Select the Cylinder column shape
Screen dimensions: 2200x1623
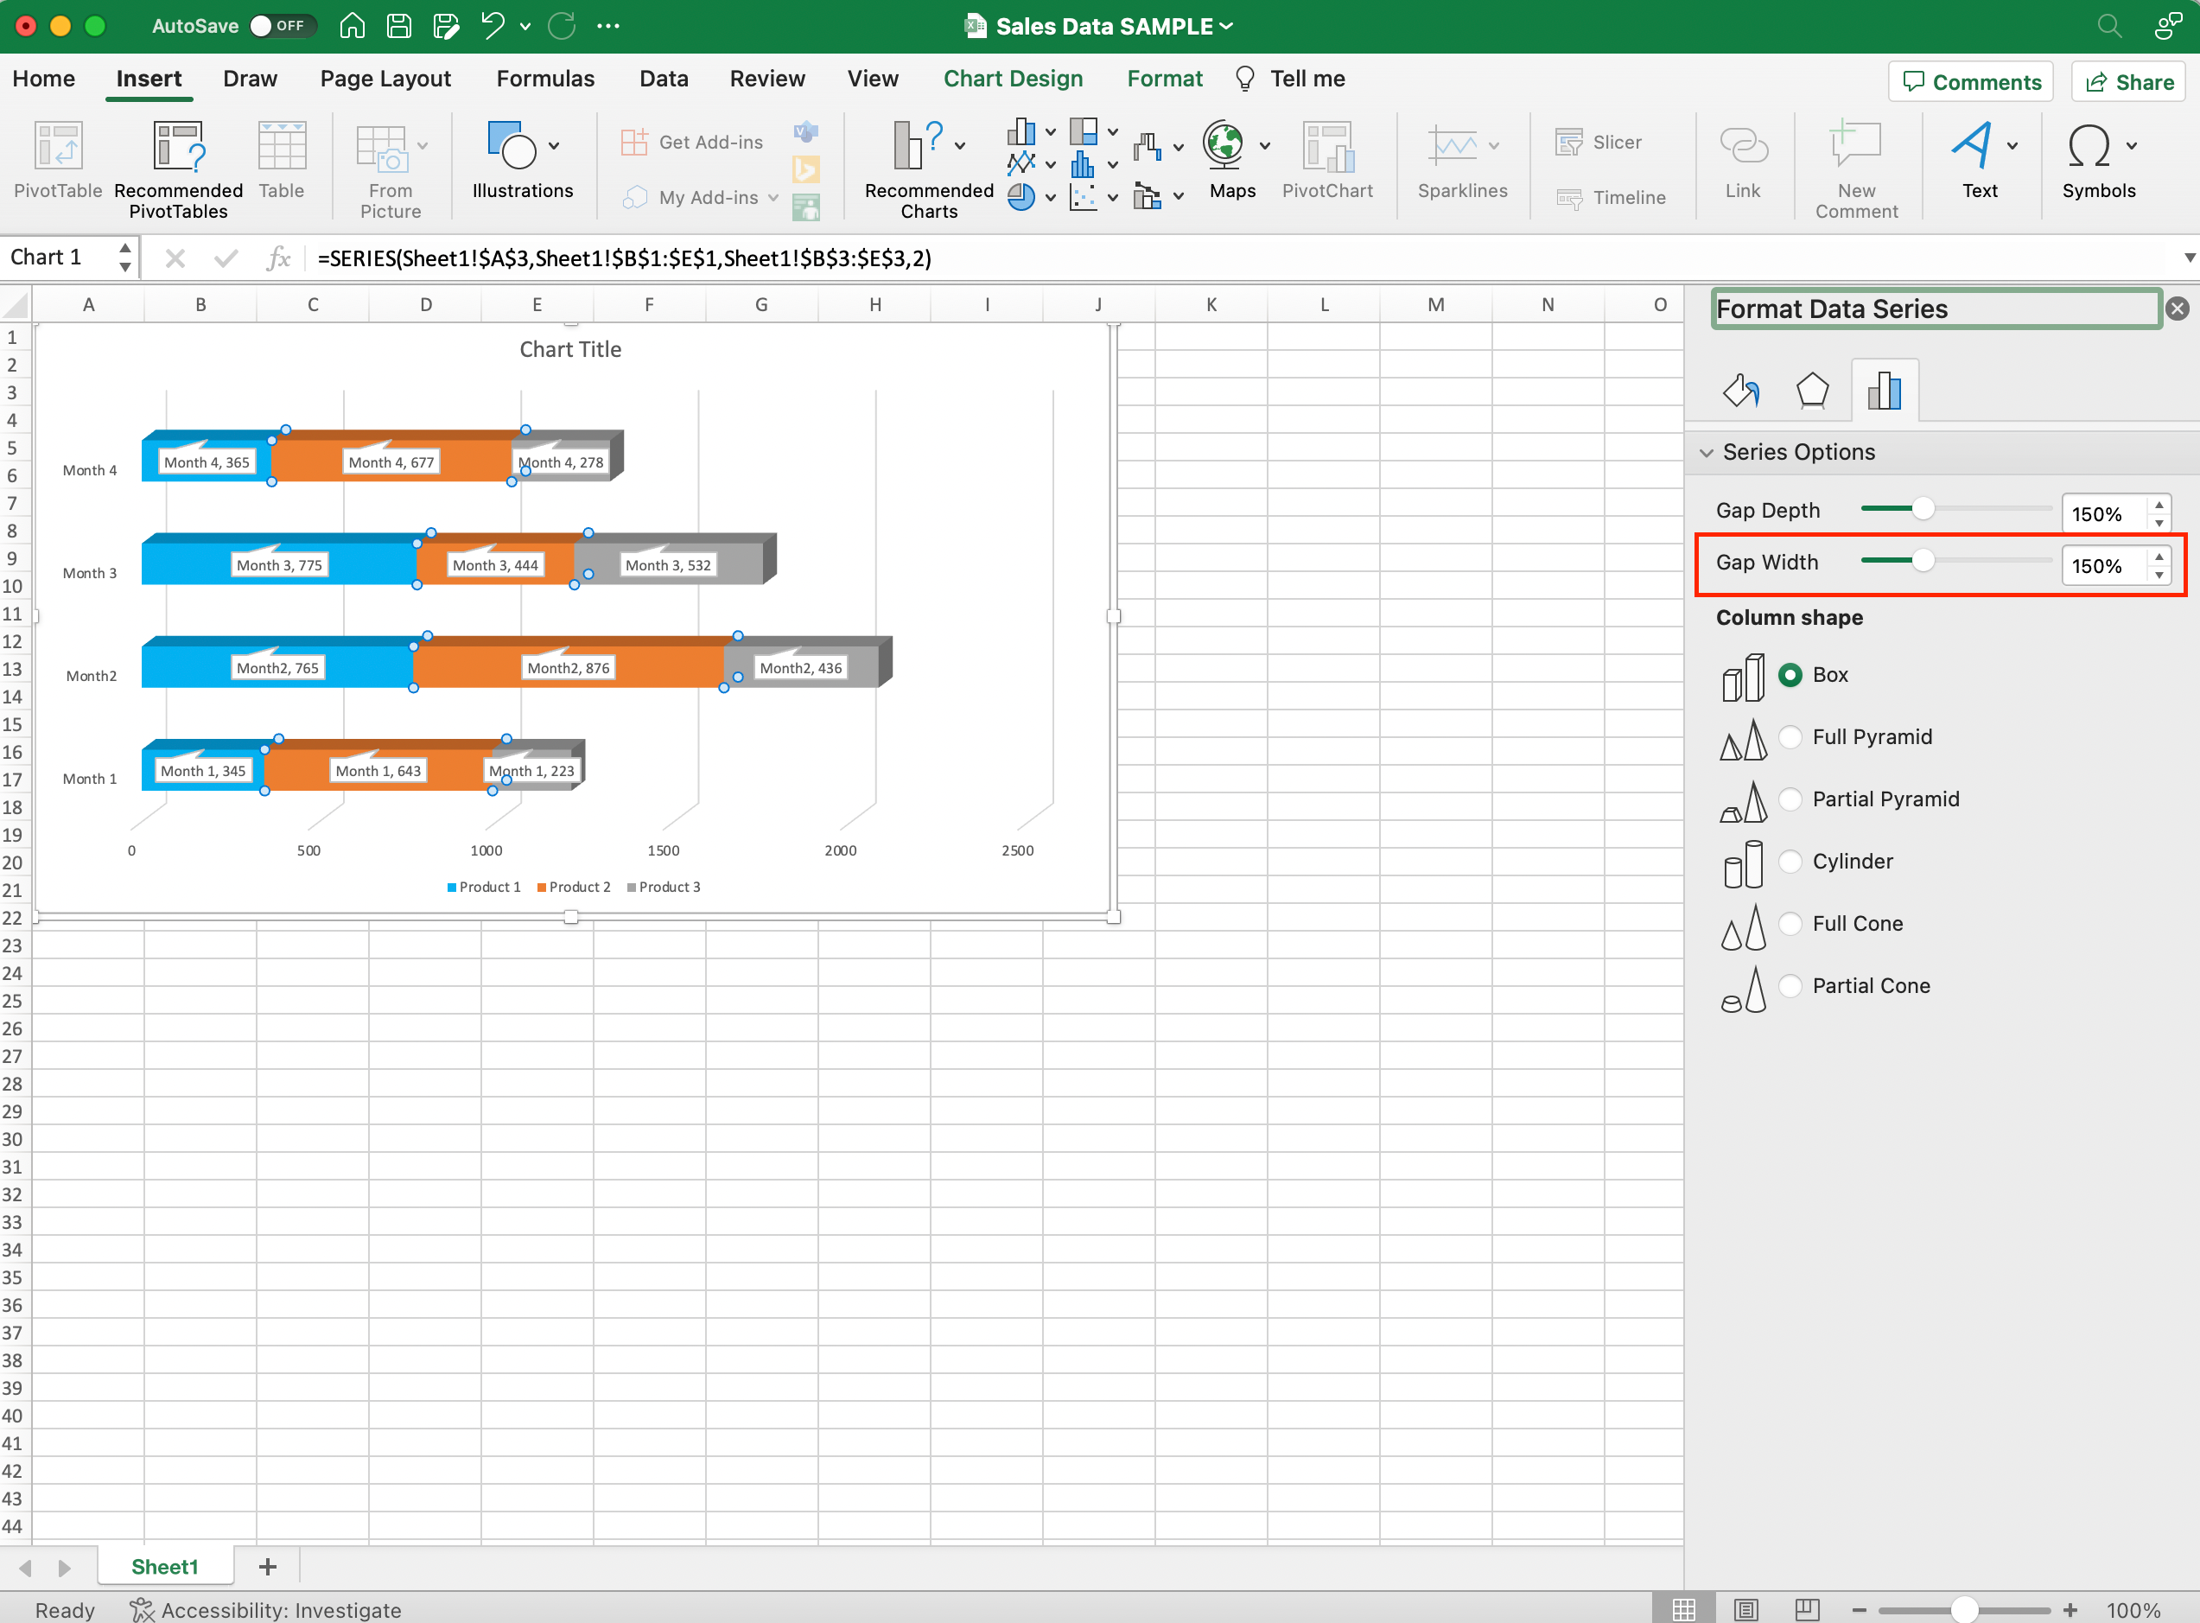[1790, 862]
